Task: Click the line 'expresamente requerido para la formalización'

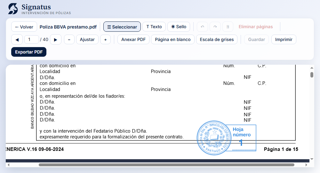Action: (111, 137)
